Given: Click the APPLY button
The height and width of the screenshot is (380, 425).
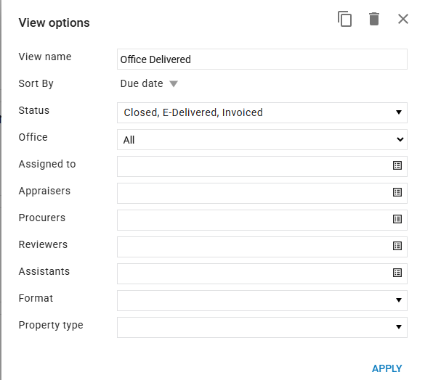Looking at the screenshot, I should pos(386,368).
